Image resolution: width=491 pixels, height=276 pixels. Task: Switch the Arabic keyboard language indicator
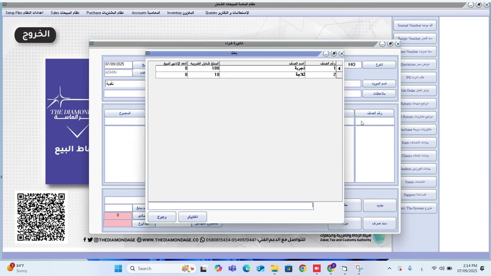(x=422, y=268)
